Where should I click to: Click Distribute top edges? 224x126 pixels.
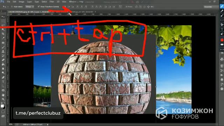click(x=92, y=7)
